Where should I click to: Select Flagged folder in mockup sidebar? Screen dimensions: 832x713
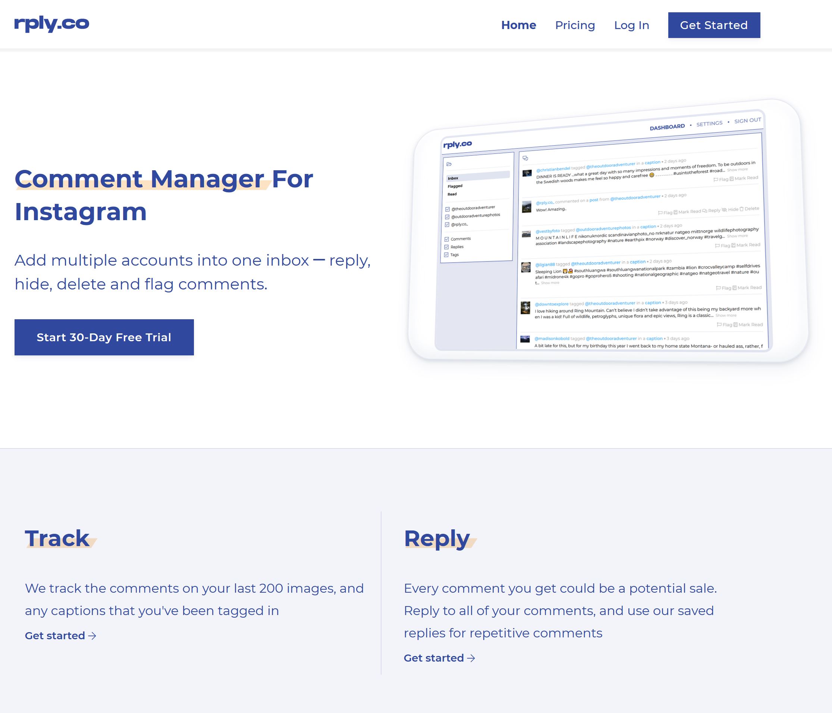point(455,186)
